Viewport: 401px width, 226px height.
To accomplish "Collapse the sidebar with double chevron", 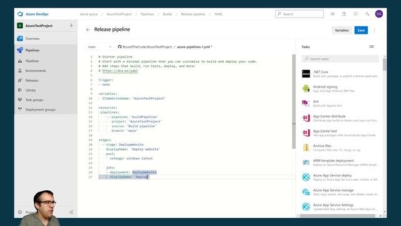I will point(71,212).
